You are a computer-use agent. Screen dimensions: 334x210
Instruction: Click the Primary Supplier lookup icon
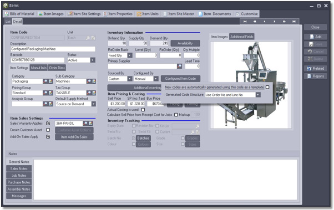(x=179, y=66)
